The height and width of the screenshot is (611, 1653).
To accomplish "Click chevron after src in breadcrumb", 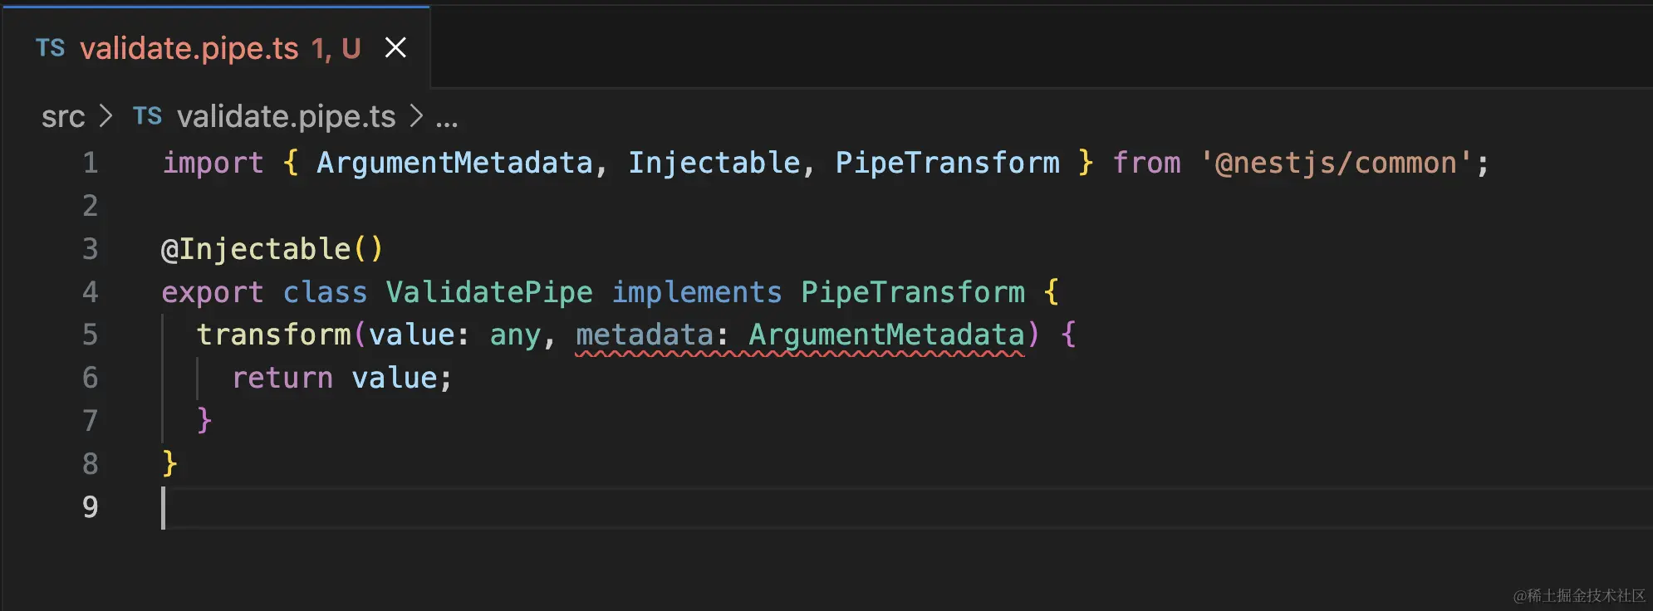I will tap(105, 117).
